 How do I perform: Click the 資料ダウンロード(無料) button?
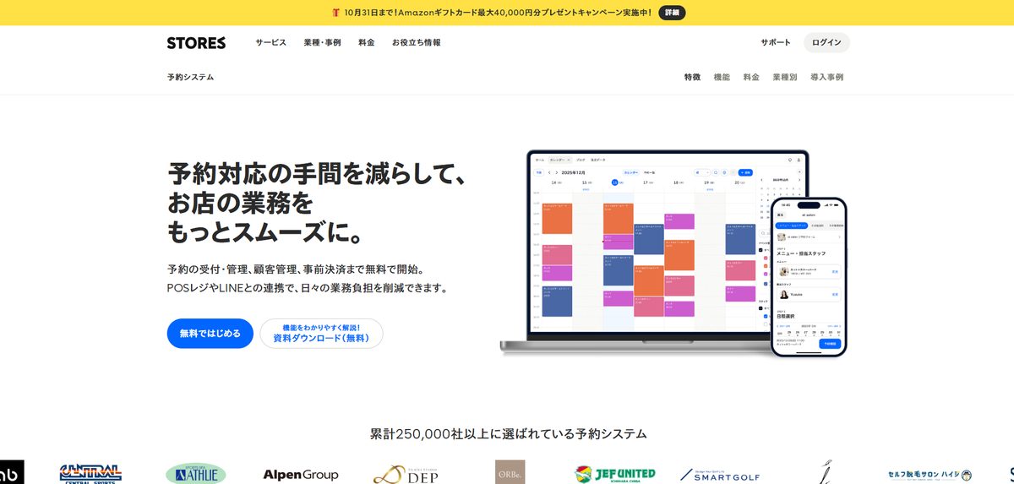(321, 333)
